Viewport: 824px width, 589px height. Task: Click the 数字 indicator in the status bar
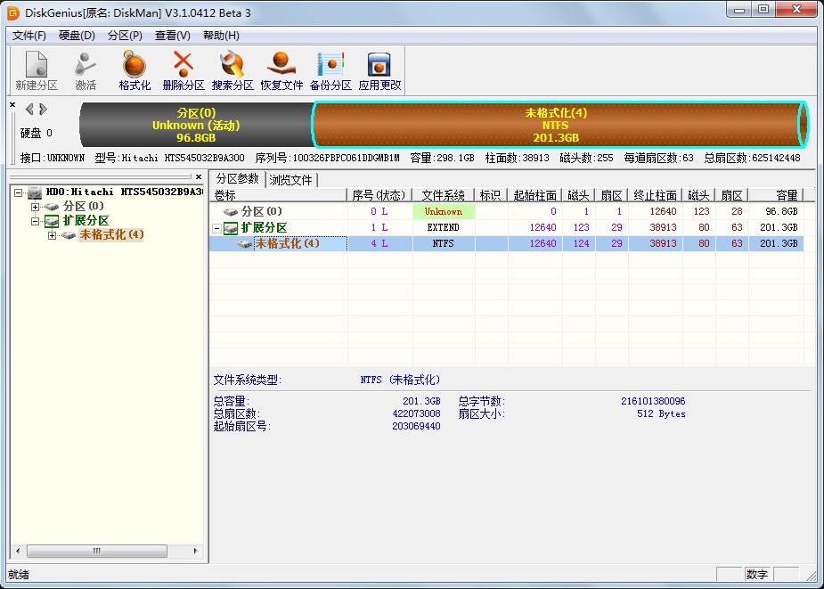756,574
